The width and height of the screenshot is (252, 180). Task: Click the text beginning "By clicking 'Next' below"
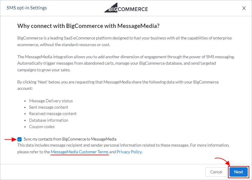pos(118,85)
